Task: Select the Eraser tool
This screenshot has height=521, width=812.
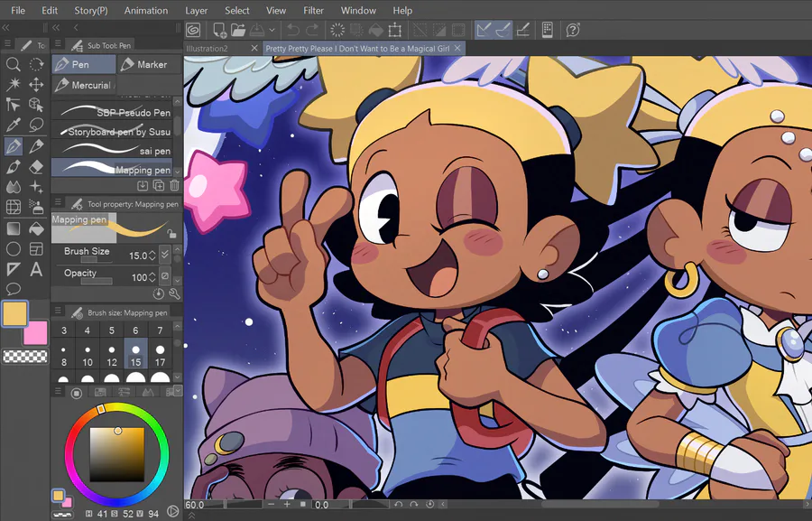Action: [36, 167]
